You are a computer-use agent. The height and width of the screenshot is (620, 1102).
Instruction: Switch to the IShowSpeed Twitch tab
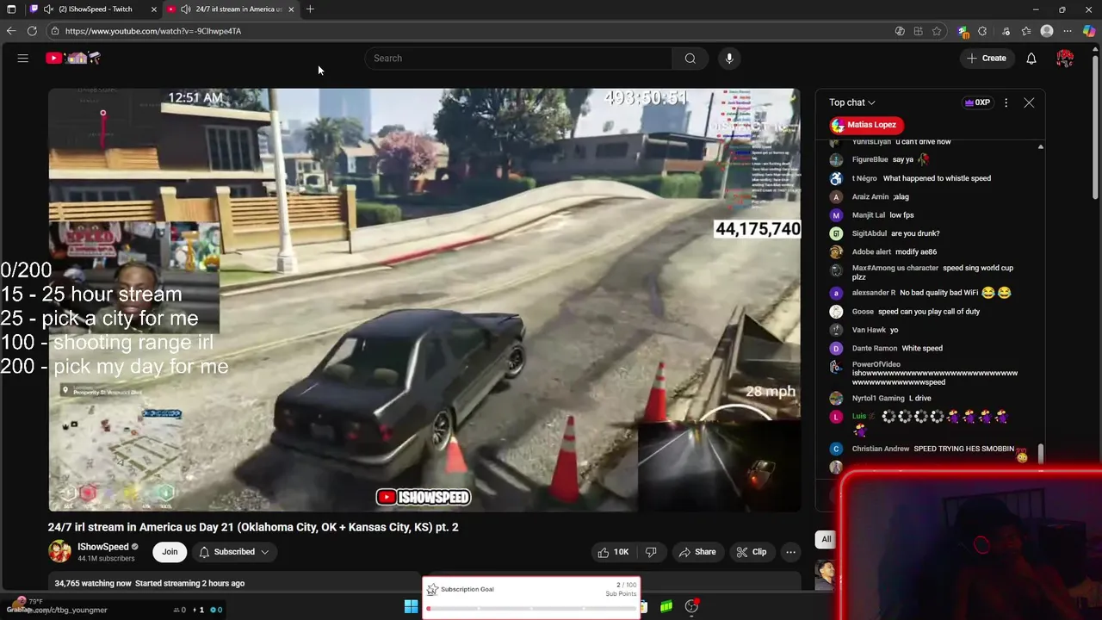click(x=95, y=9)
